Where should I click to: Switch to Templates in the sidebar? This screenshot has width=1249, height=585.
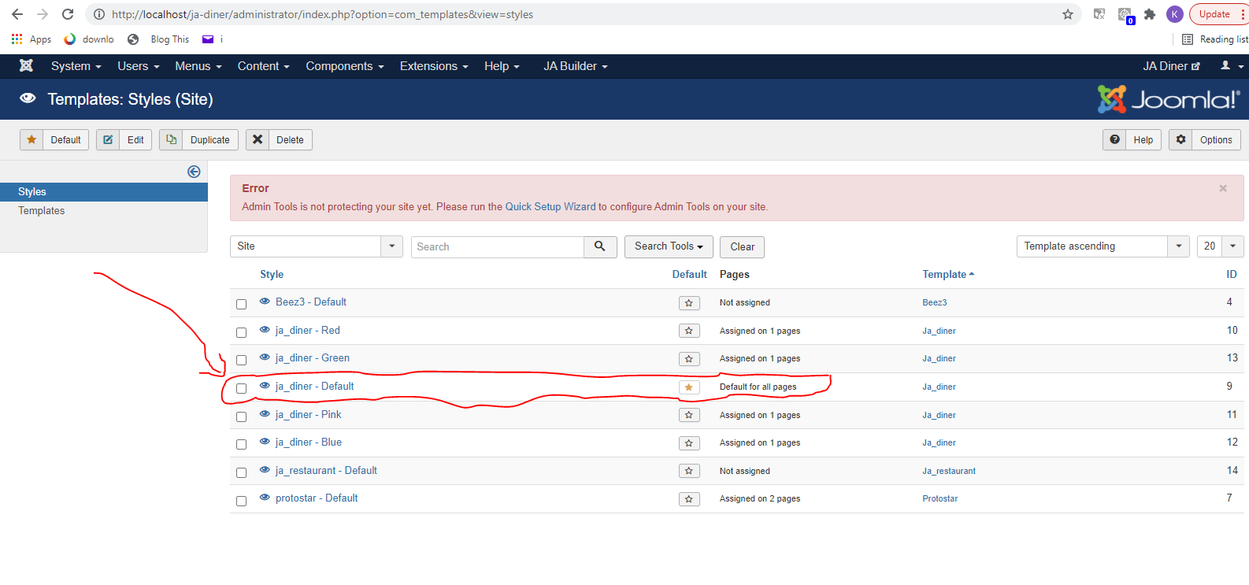pyautogui.click(x=42, y=211)
